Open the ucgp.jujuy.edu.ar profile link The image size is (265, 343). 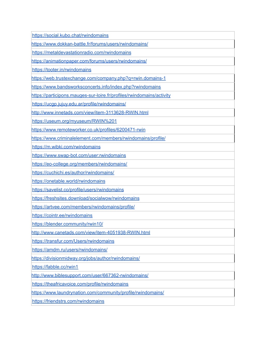pos(79,104)
